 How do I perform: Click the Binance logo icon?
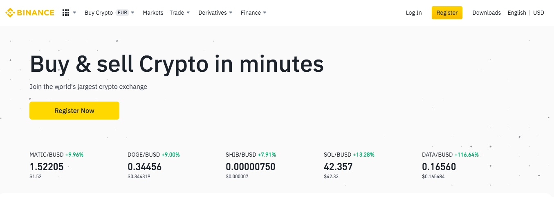[10, 13]
